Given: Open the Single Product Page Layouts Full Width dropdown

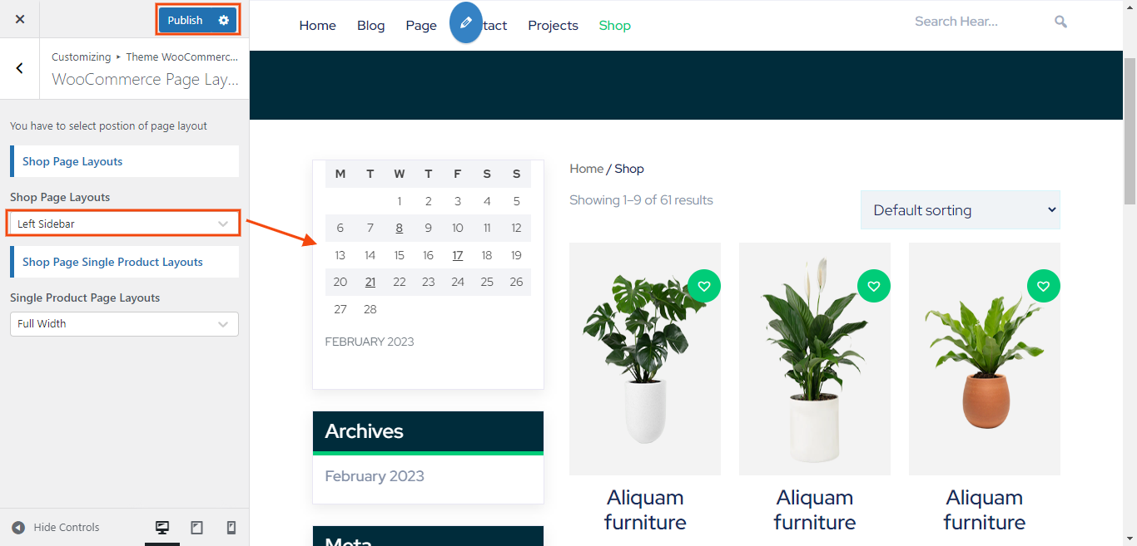Looking at the screenshot, I should point(124,324).
